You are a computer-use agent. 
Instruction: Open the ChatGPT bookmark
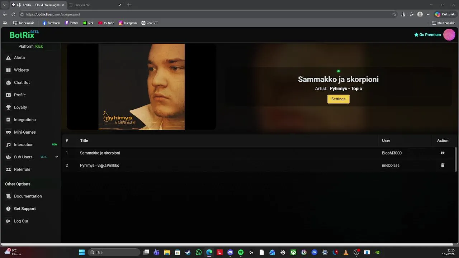(x=150, y=23)
